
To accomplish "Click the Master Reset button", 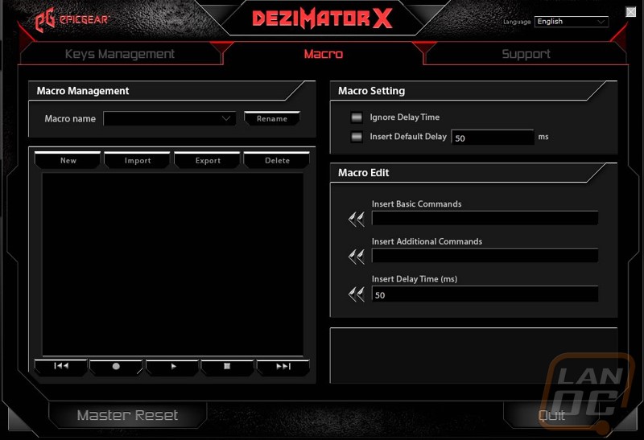I will tap(128, 415).
